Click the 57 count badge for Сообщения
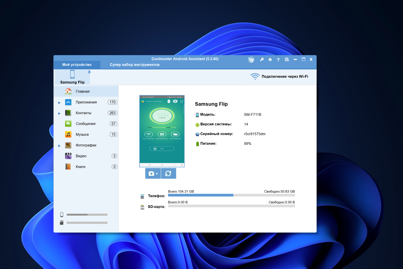 click(113, 124)
